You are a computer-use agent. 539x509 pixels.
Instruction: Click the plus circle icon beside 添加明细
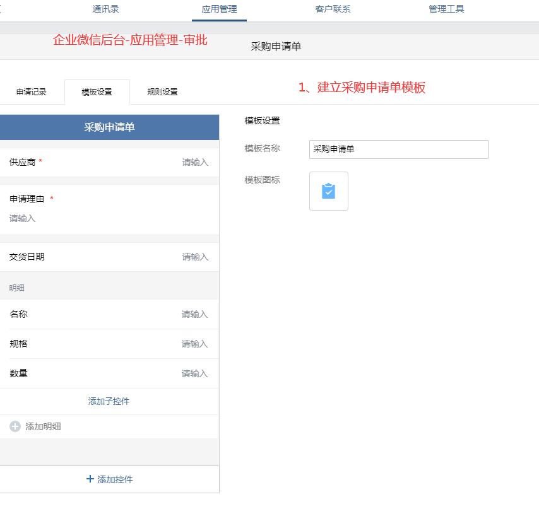pos(15,426)
